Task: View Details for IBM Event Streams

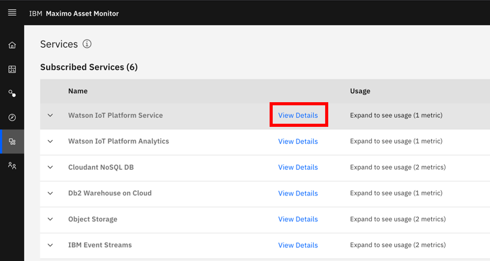Action: [298, 245]
